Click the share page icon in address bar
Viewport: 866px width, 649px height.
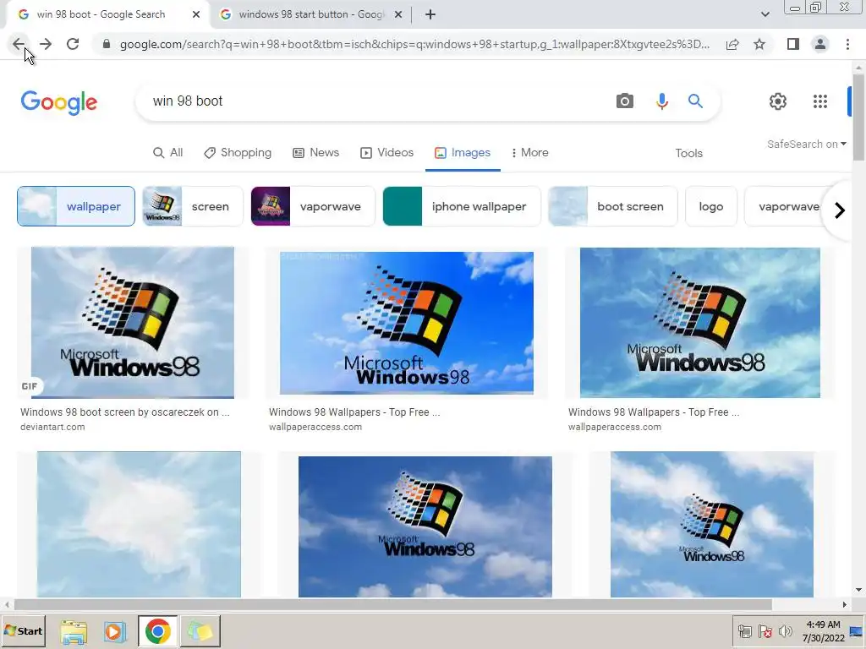tap(732, 44)
